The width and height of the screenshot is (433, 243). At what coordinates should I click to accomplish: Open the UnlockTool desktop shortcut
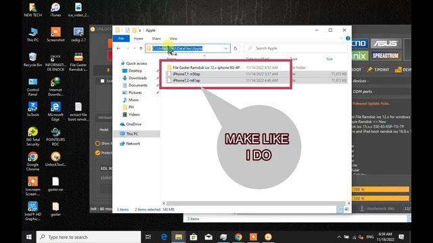coord(55,159)
